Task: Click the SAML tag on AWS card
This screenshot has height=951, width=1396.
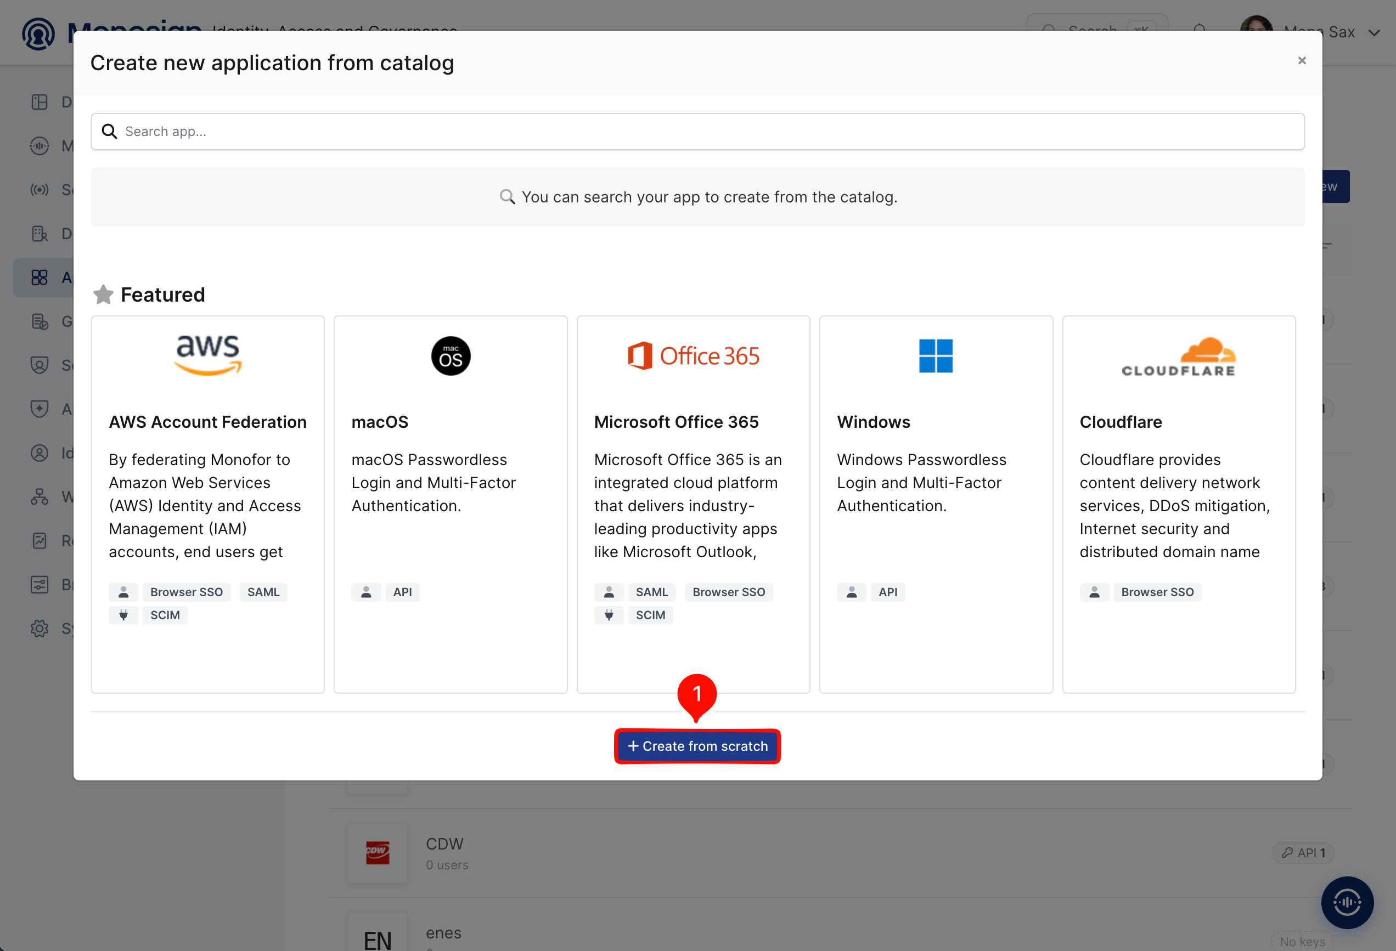Action: [263, 592]
